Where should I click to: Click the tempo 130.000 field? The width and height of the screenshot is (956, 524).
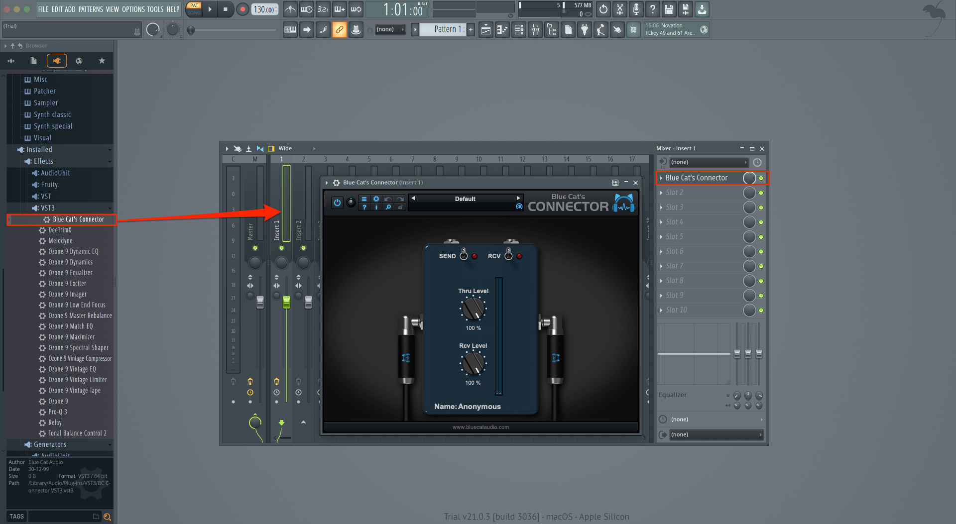click(x=264, y=9)
